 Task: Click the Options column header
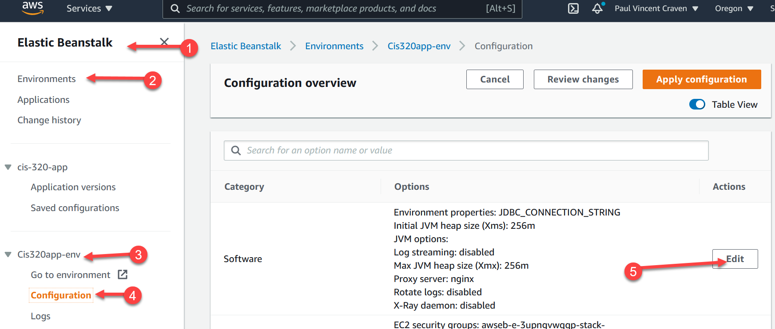[x=412, y=187]
